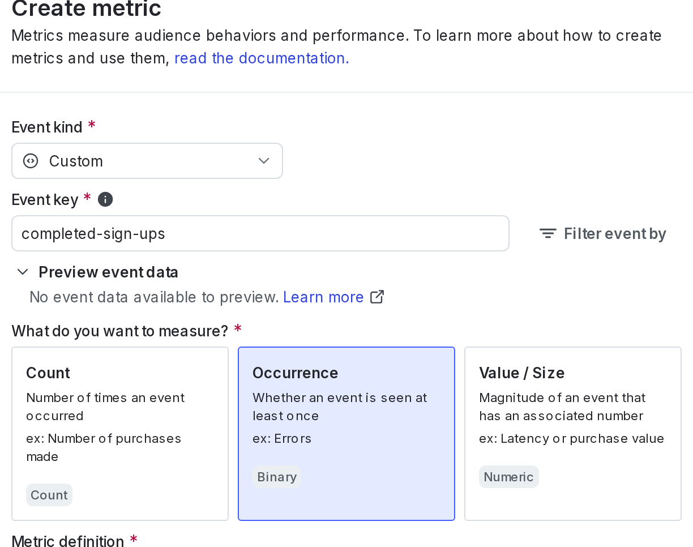693x547 pixels.
Task: Click the custom event kind icon
Action: click(x=29, y=161)
